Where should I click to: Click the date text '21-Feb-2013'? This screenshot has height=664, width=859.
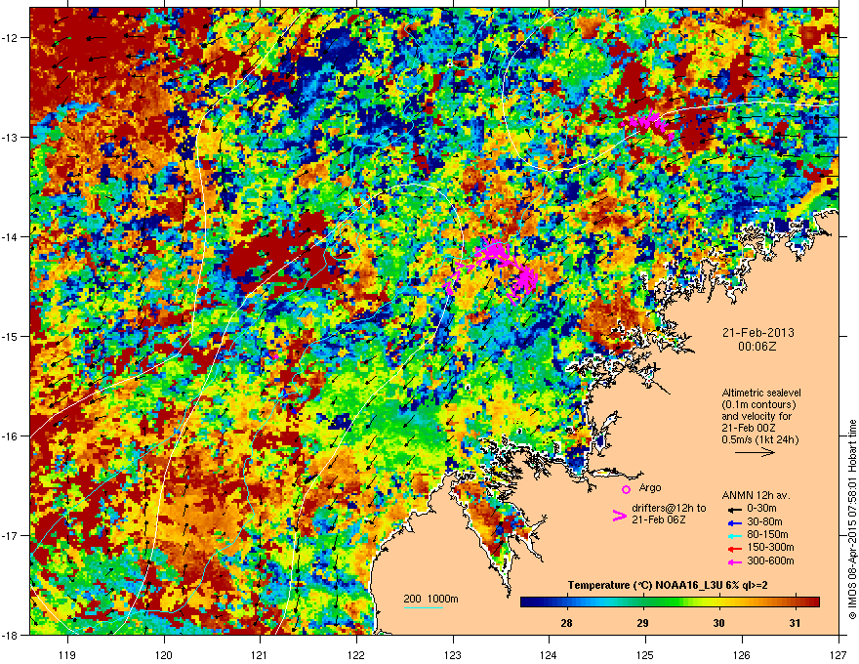pos(757,333)
